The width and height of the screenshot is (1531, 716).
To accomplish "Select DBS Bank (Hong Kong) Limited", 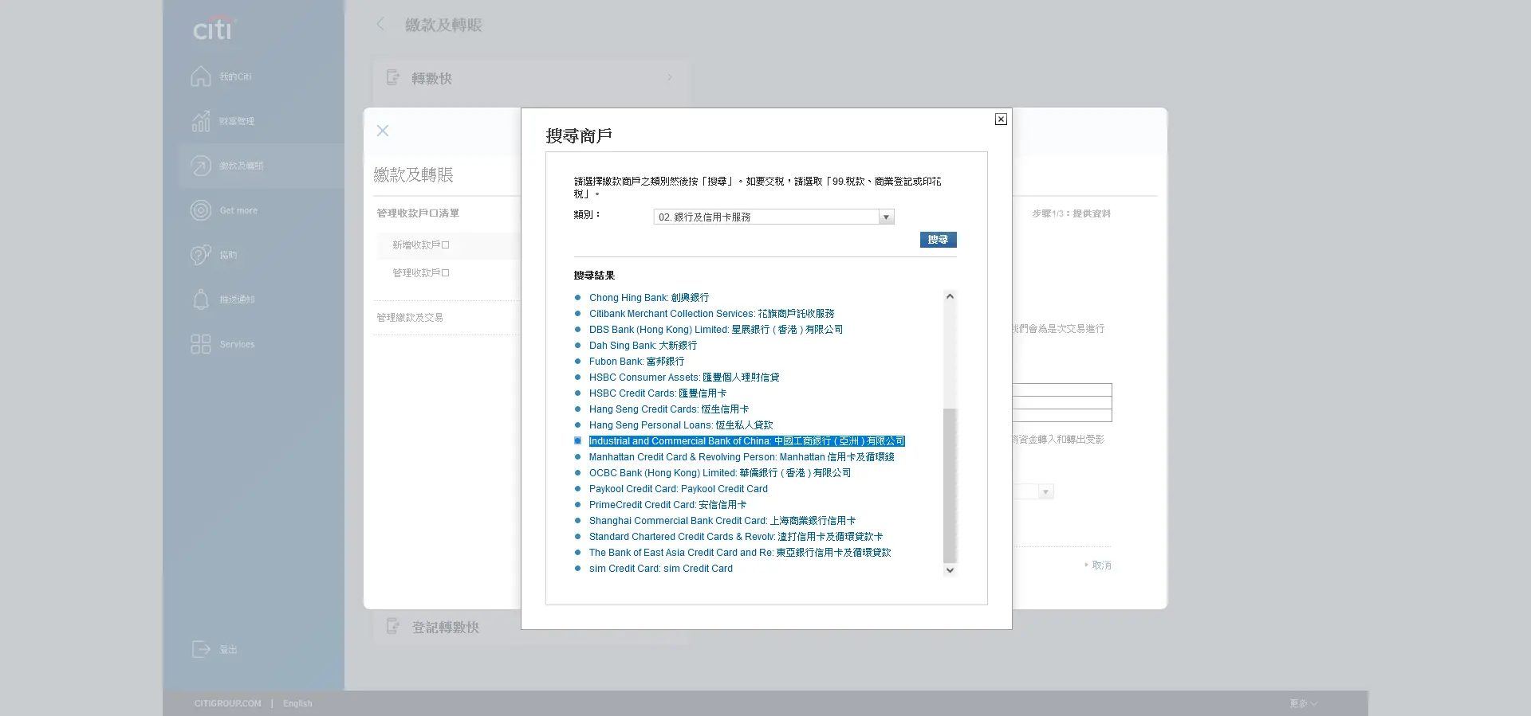I will pos(716,330).
